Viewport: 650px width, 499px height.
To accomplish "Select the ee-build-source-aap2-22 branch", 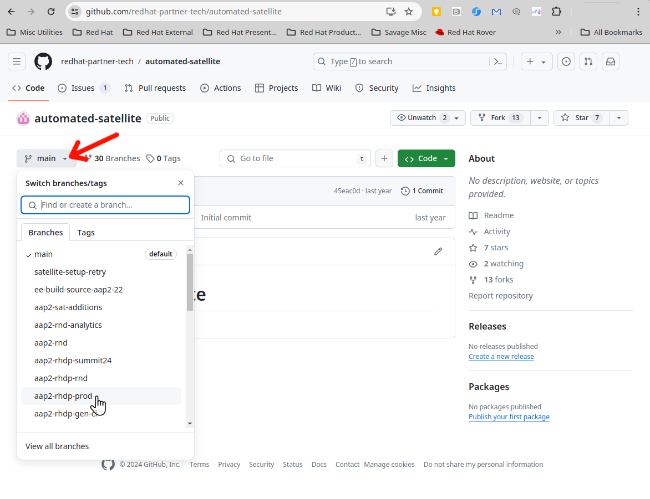I will [x=101, y=290].
